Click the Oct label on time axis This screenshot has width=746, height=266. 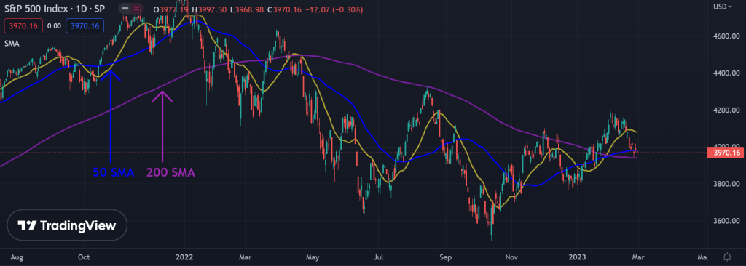click(x=84, y=257)
